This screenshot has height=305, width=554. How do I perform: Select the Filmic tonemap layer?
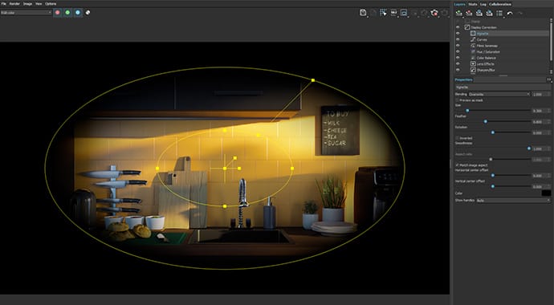(487, 46)
